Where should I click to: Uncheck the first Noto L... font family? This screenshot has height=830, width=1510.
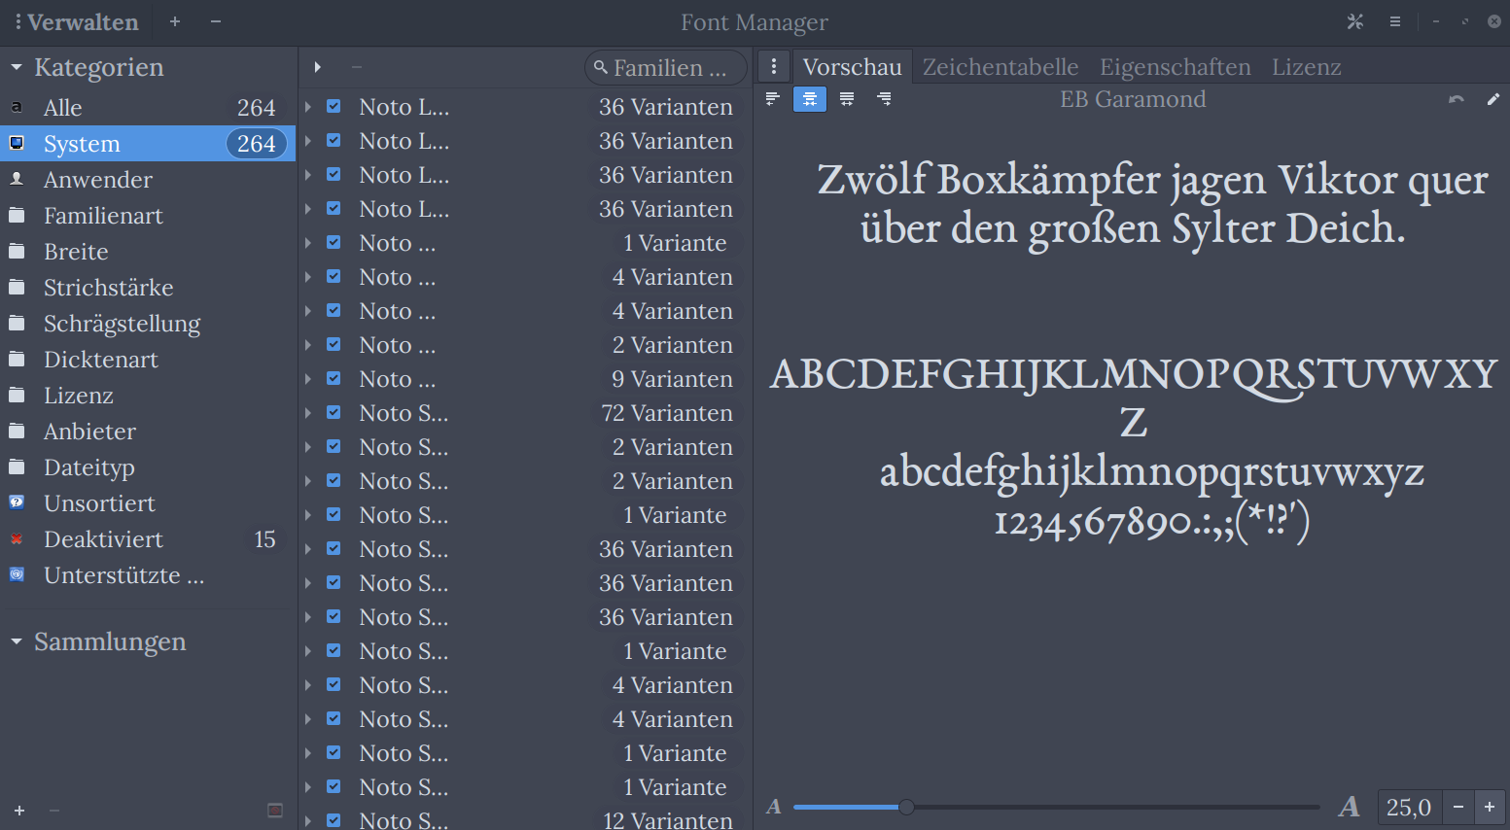(334, 107)
